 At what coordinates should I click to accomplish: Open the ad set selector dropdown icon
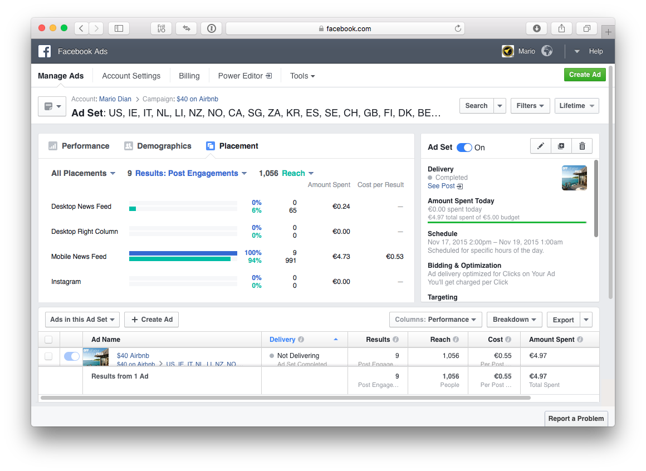[x=52, y=106]
